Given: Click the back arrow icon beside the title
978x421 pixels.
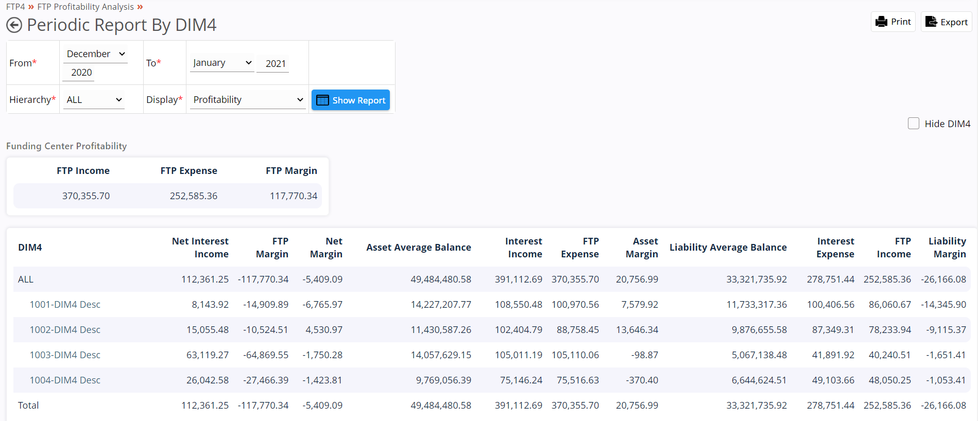Looking at the screenshot, I should click(14, 25).
